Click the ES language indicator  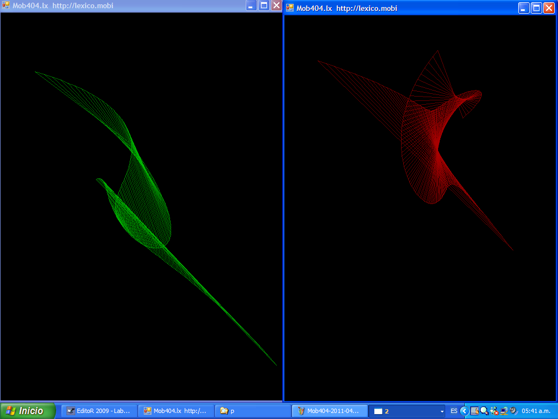coord(454,411)
